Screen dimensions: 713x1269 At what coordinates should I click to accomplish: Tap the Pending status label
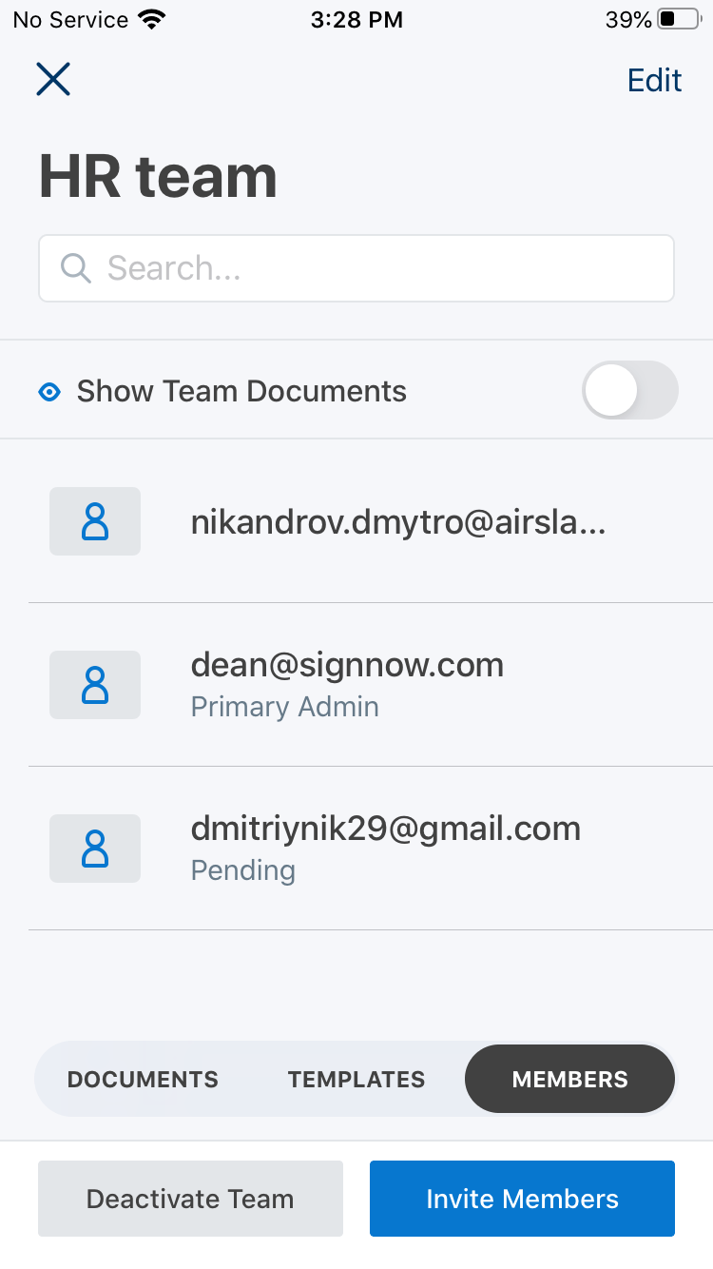click(x=242, y=870)
